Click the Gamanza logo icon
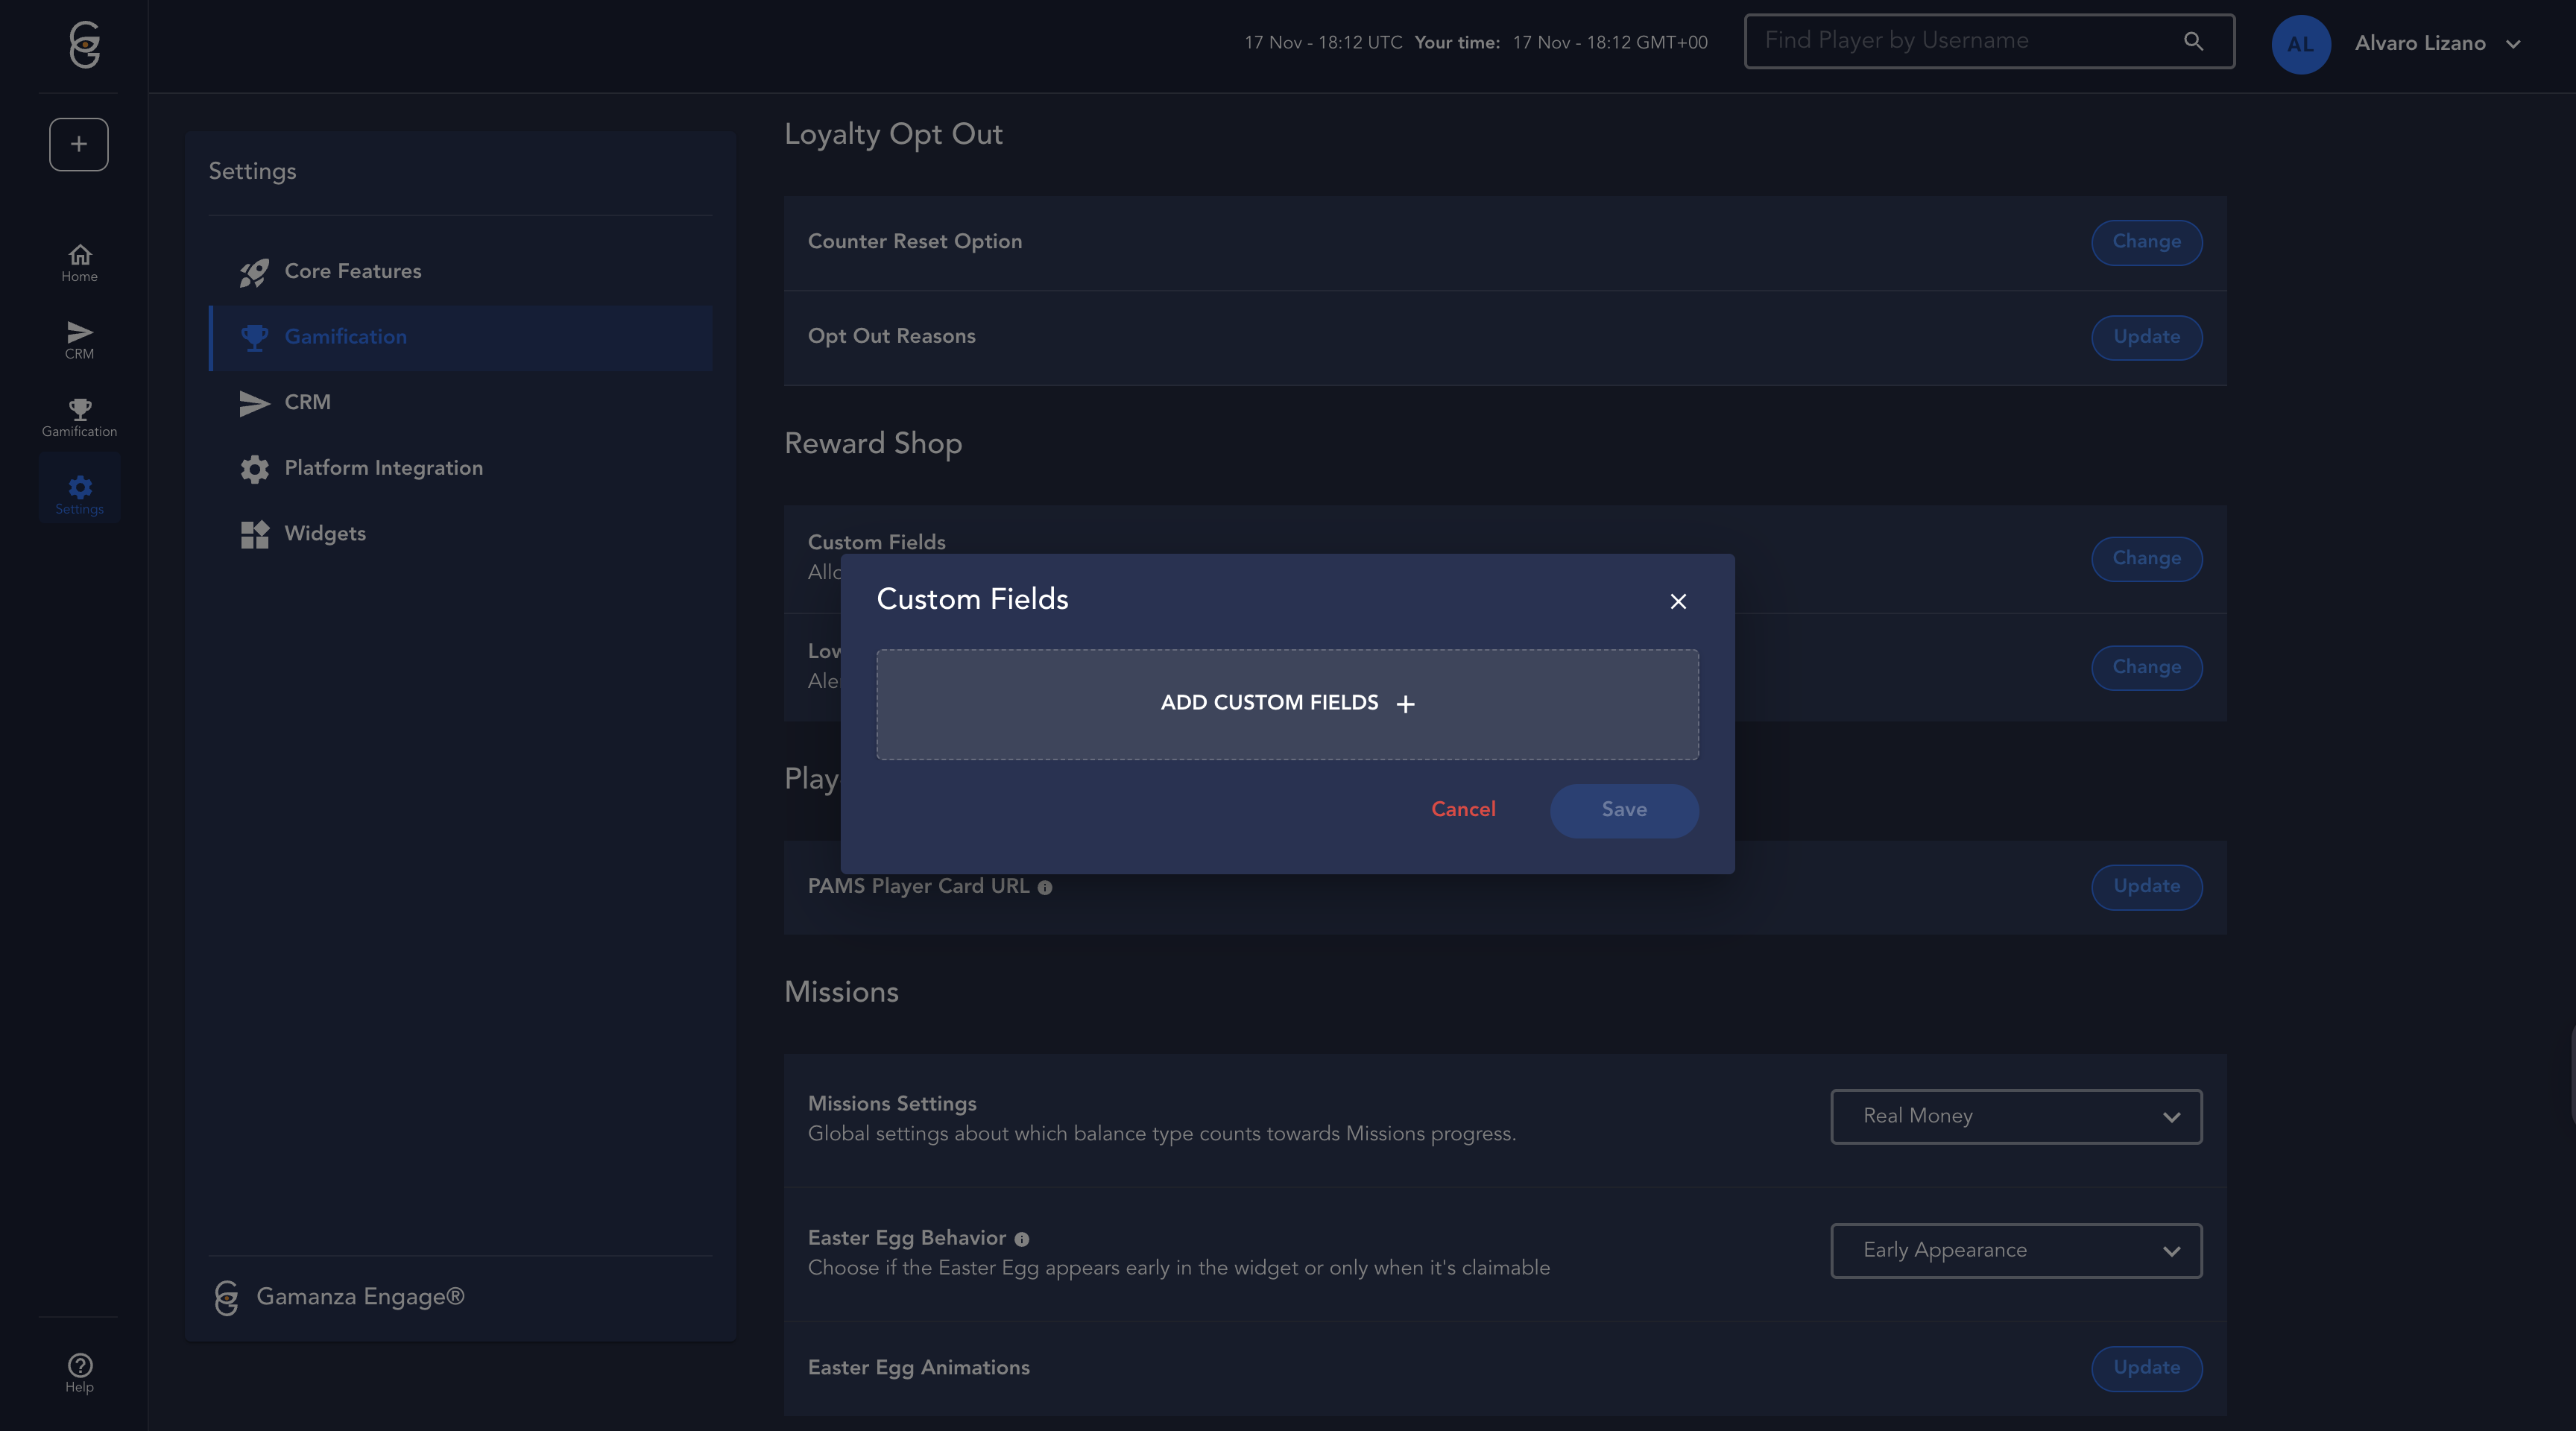Viewport: 2576px width, 1431px height. click(x=84, y=45)
